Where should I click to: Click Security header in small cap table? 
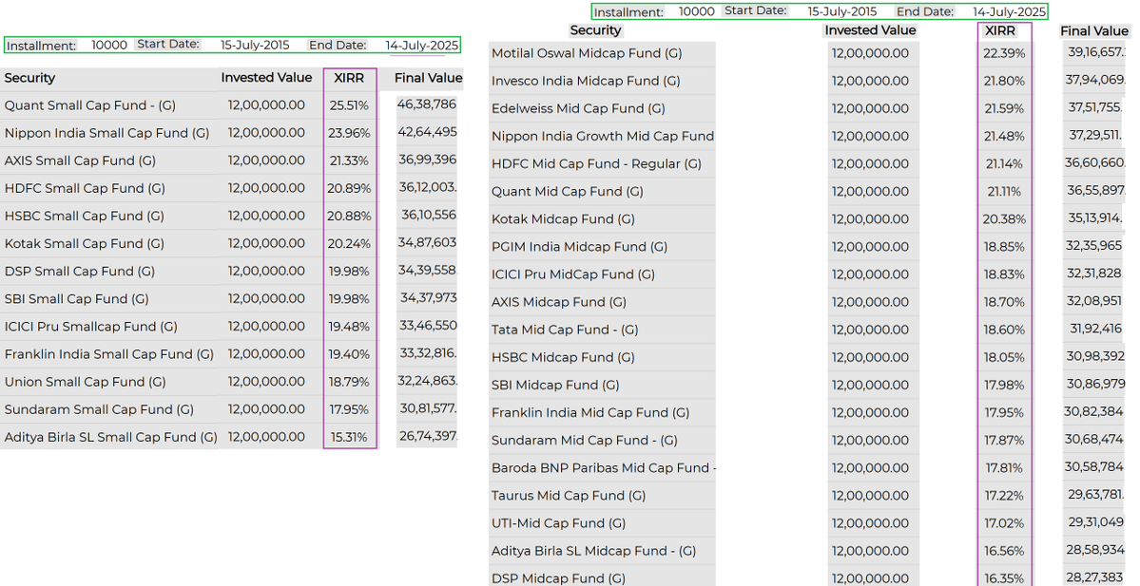29,78
